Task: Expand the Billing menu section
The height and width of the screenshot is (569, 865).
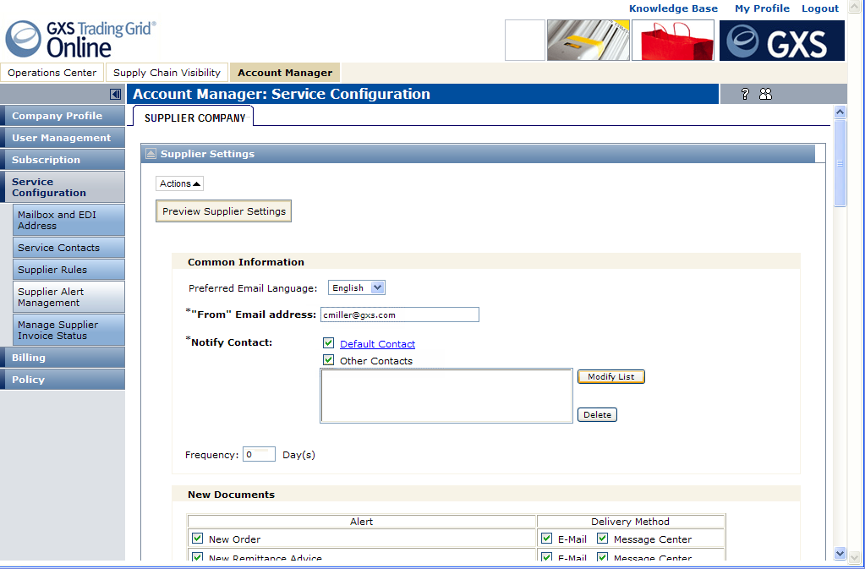Action: pyautogui.click(x=63, y=358)
